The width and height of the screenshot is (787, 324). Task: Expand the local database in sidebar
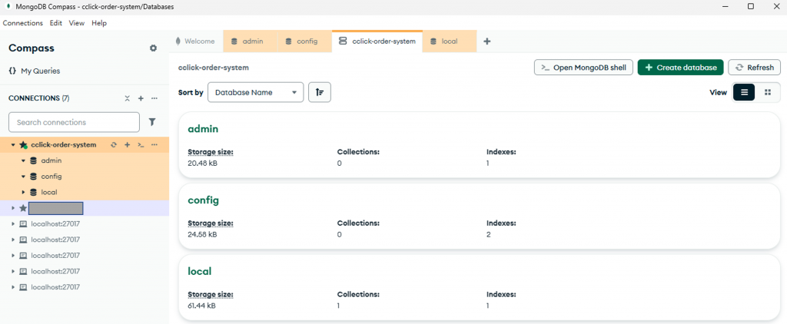point(24,192)
